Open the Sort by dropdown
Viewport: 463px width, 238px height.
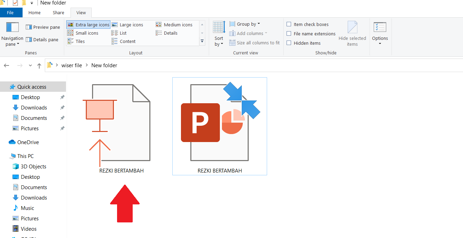(x=219, y=41)
